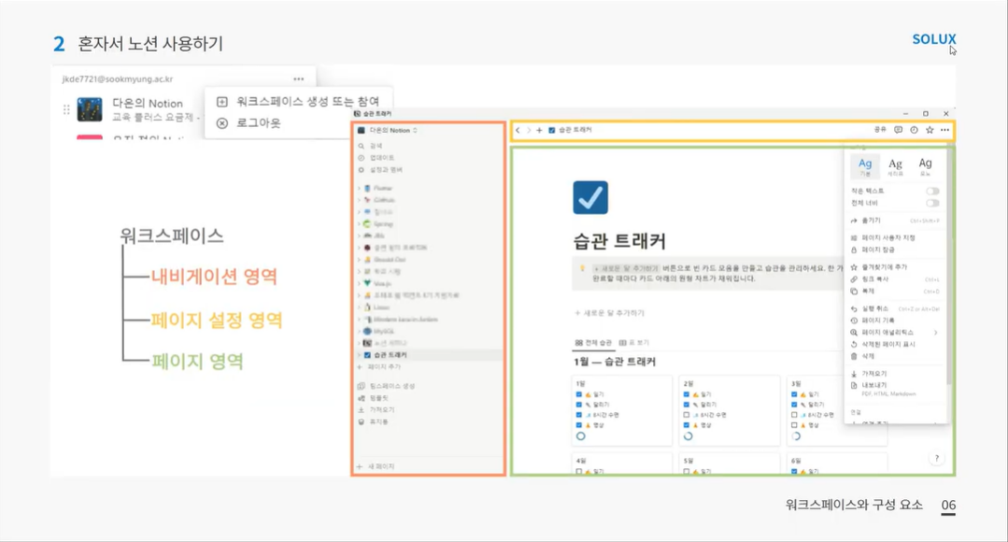The image size is (1008, 542).
Task: Click 가져오기 import in the sidebar
Action: (376, 409)
